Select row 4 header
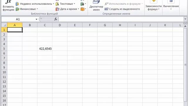 pos(4,44)
